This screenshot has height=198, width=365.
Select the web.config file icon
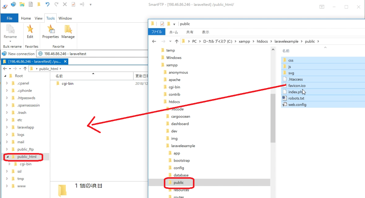(284, 104)
